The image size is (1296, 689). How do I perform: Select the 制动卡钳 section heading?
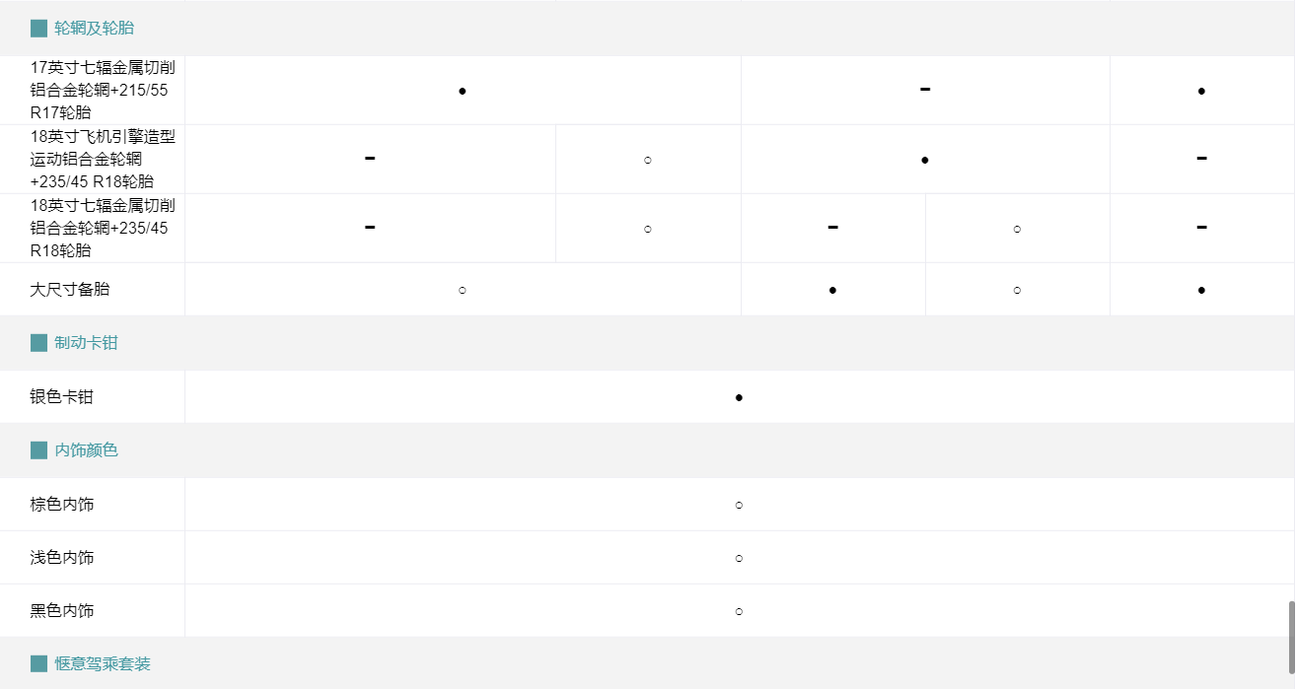coord(86,343)
